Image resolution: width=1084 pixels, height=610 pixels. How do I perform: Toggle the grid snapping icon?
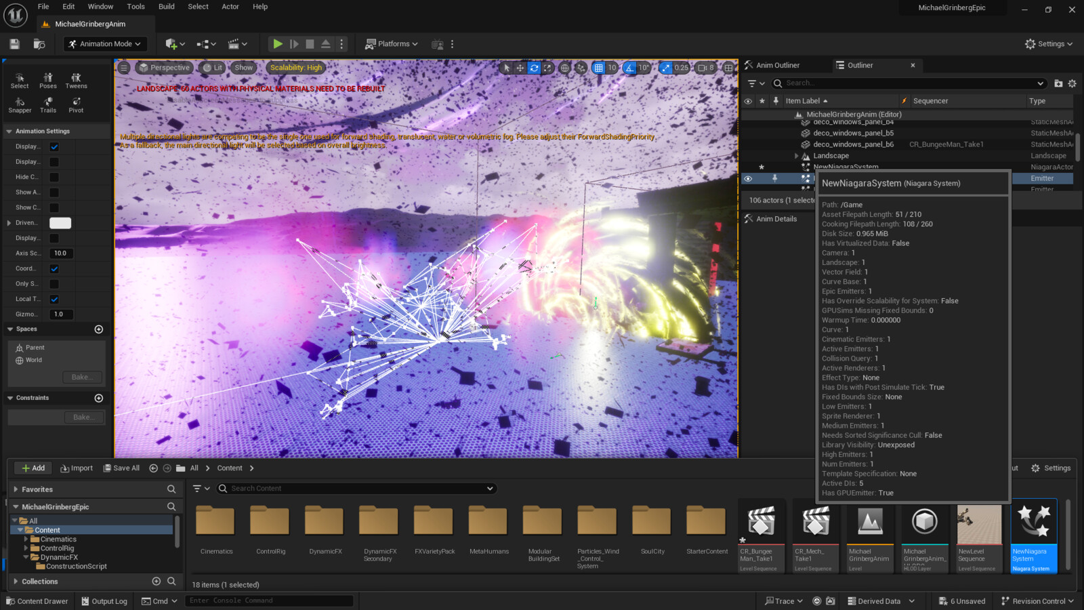(x=598, y=68)
